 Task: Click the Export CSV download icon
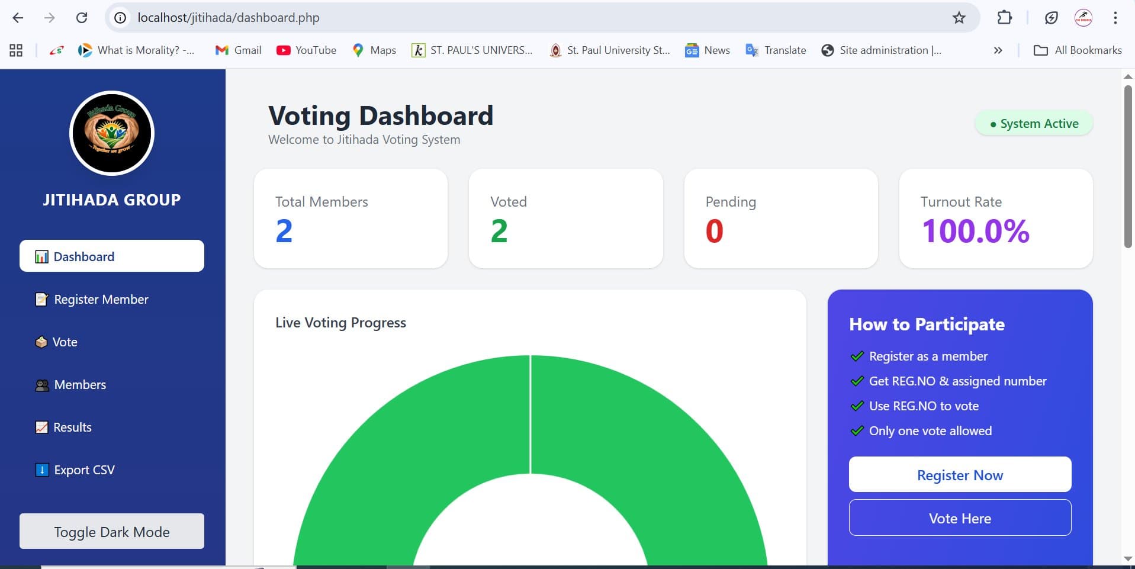41,470
